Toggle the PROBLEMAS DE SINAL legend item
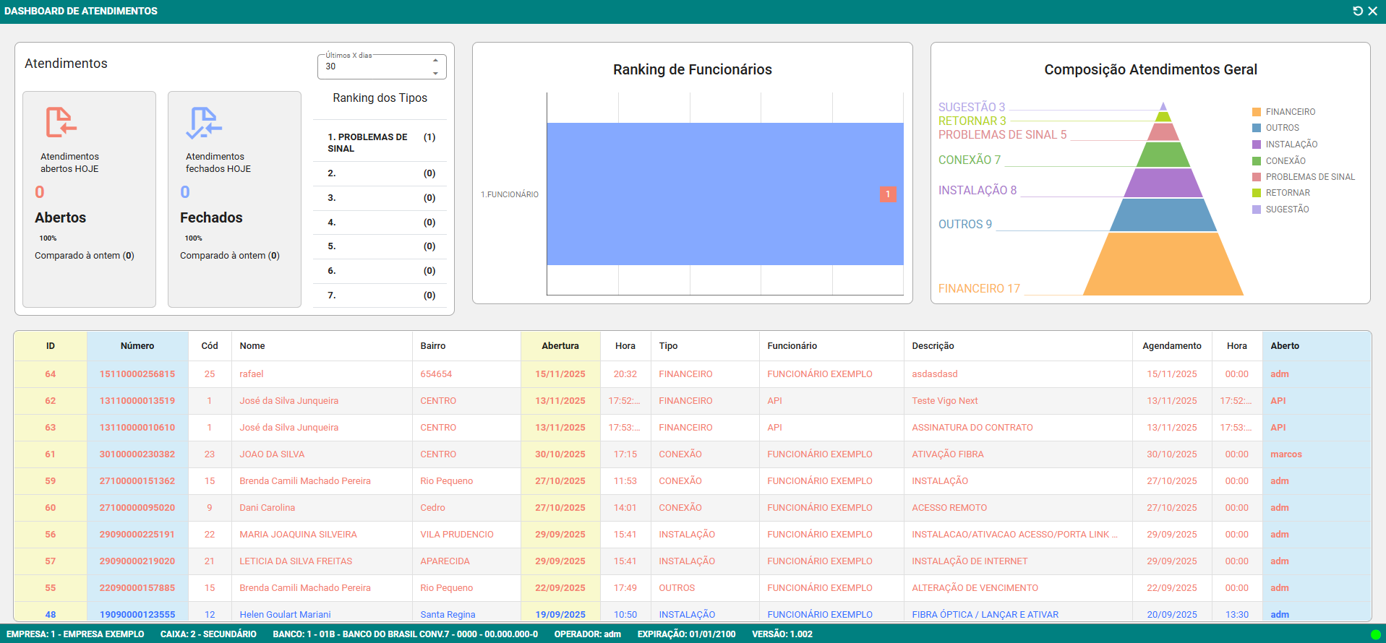 (x=1309, y=177)
